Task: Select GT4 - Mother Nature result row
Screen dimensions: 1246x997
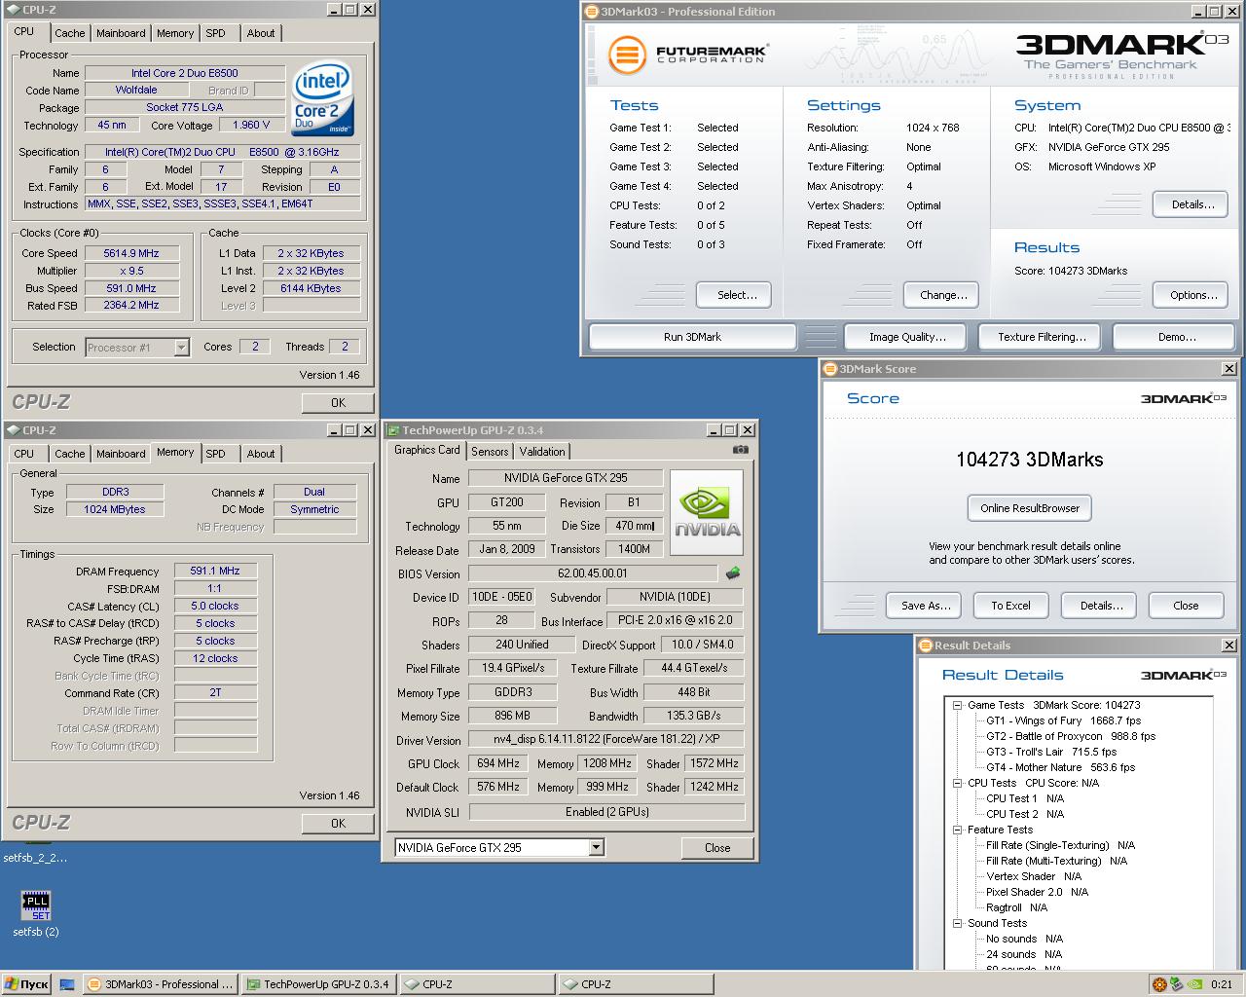Action: [x=1060, y=767]
